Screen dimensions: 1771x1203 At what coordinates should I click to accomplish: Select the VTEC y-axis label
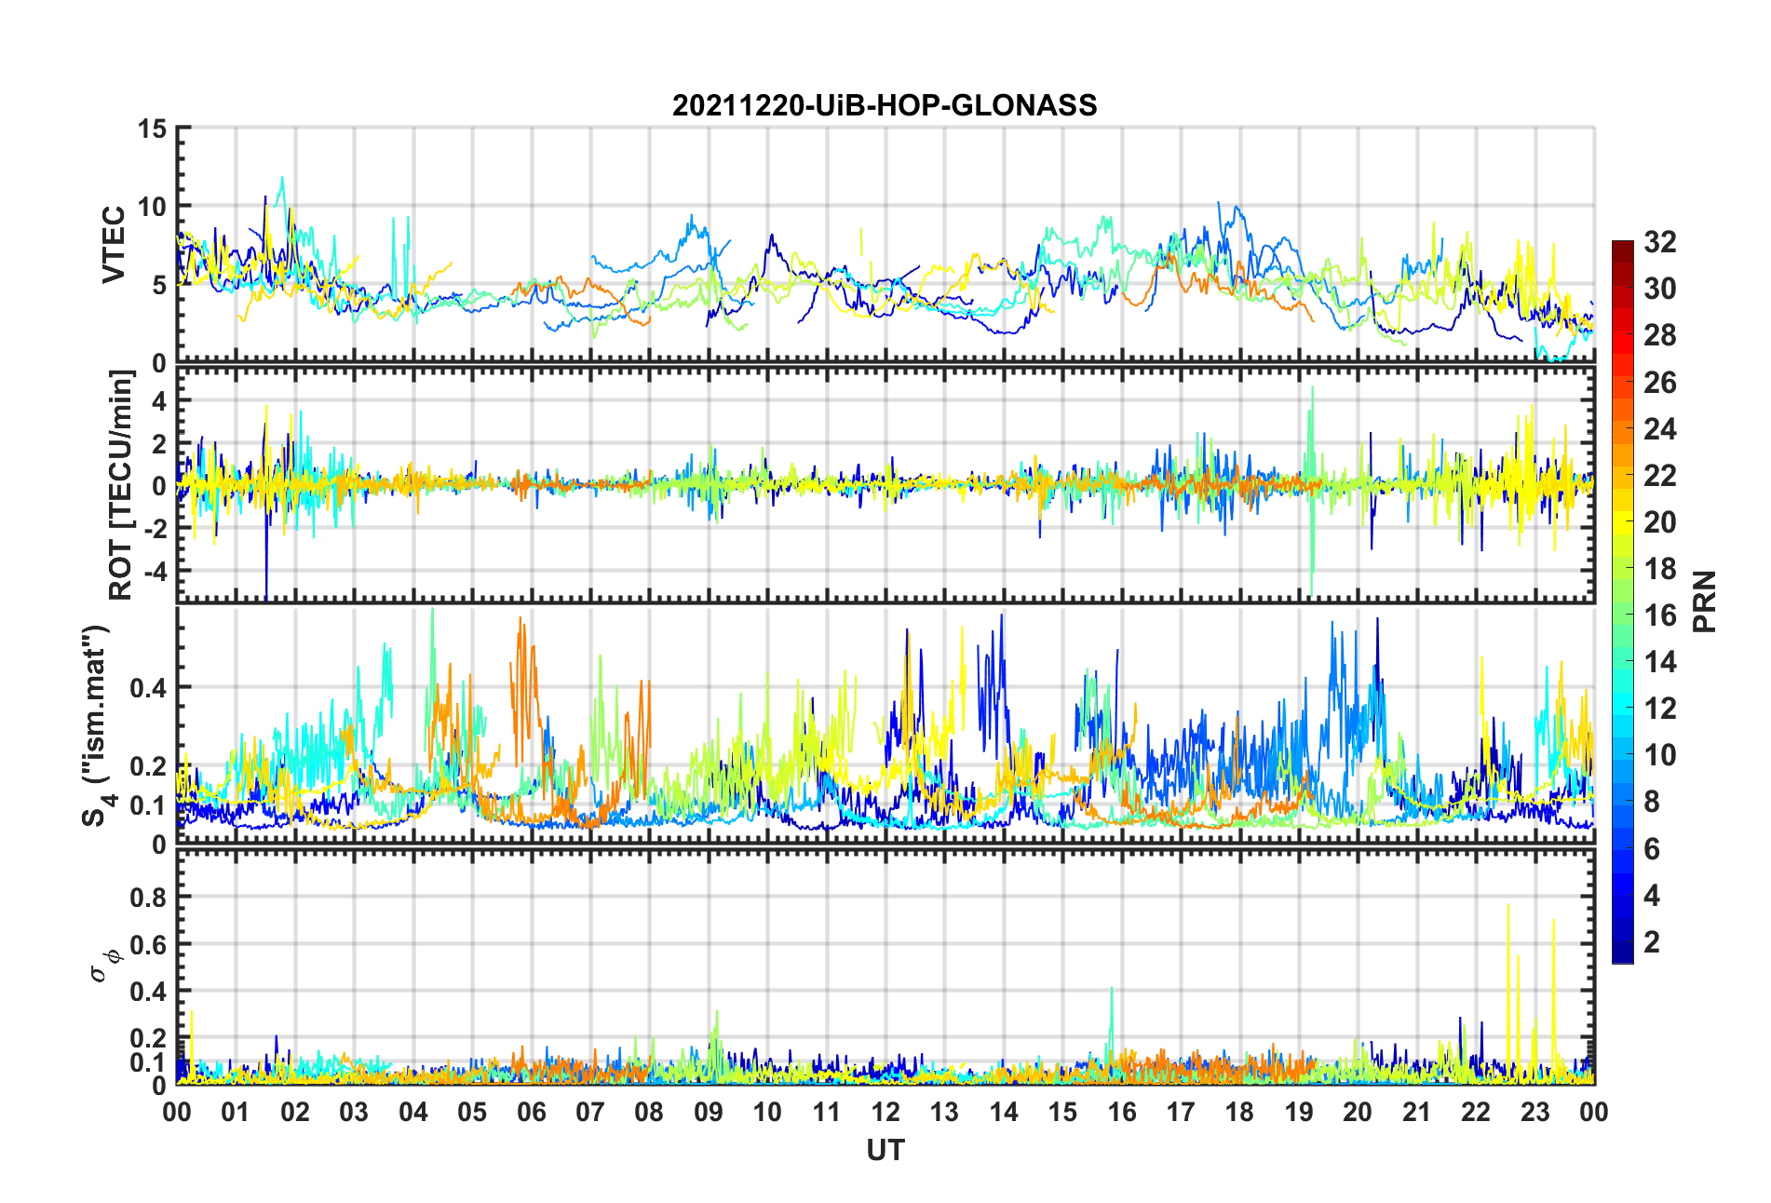[x=114, y=245]
